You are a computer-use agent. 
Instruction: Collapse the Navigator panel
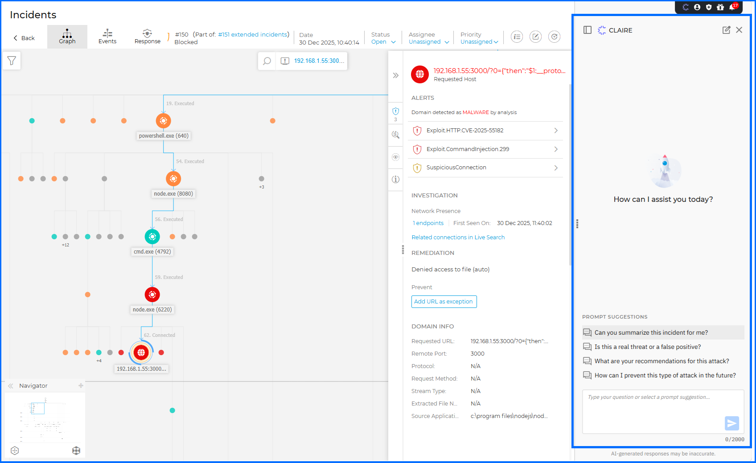(x=11, y=386)
